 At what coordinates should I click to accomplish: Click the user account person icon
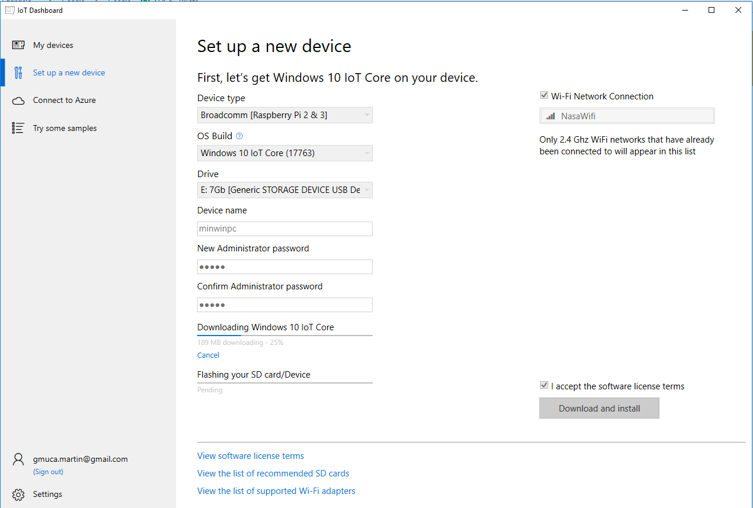[x=18, y=459]
